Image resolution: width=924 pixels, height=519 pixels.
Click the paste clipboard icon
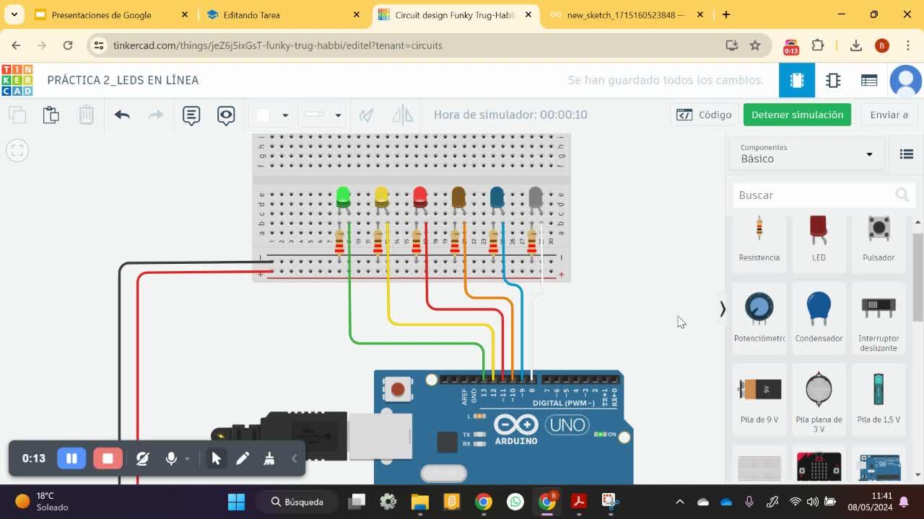tap(51, 115)
